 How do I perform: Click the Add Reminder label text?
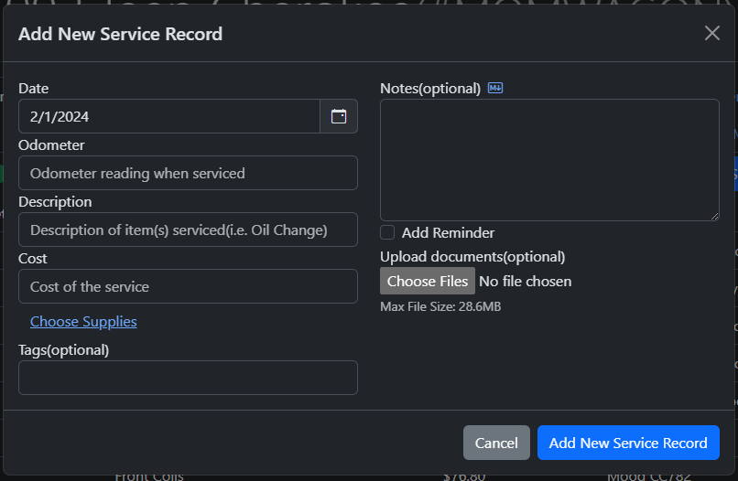448,232
